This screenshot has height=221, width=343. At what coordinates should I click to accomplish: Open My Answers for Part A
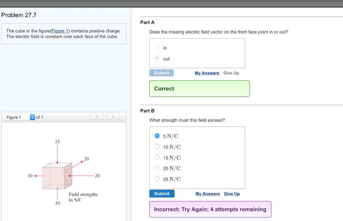207,73
